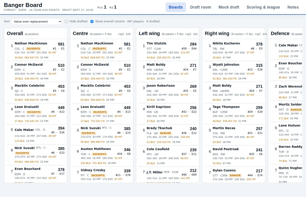Select Tage Thompson in Right wing column

(234, 114)
